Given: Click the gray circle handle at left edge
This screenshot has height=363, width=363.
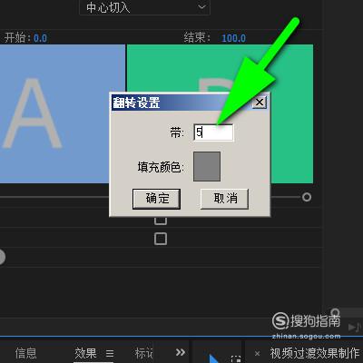Looking at the screenshot, I should (x=2, y=257).
